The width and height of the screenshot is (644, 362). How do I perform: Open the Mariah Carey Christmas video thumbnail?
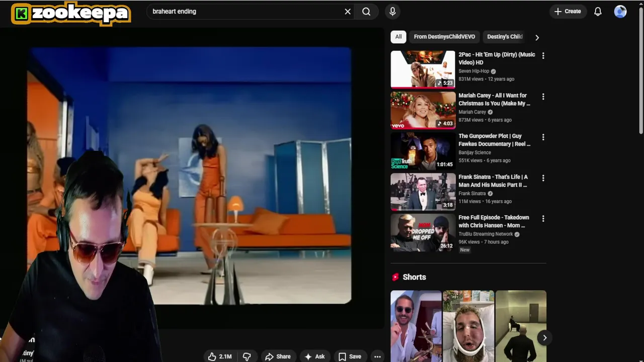(x=423, y=110)
